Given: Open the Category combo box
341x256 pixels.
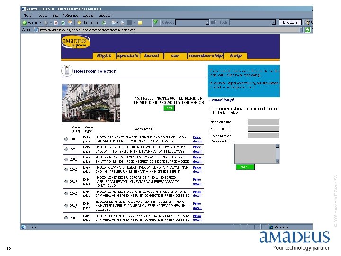Looking at the screenshot, I should (192, 22).
